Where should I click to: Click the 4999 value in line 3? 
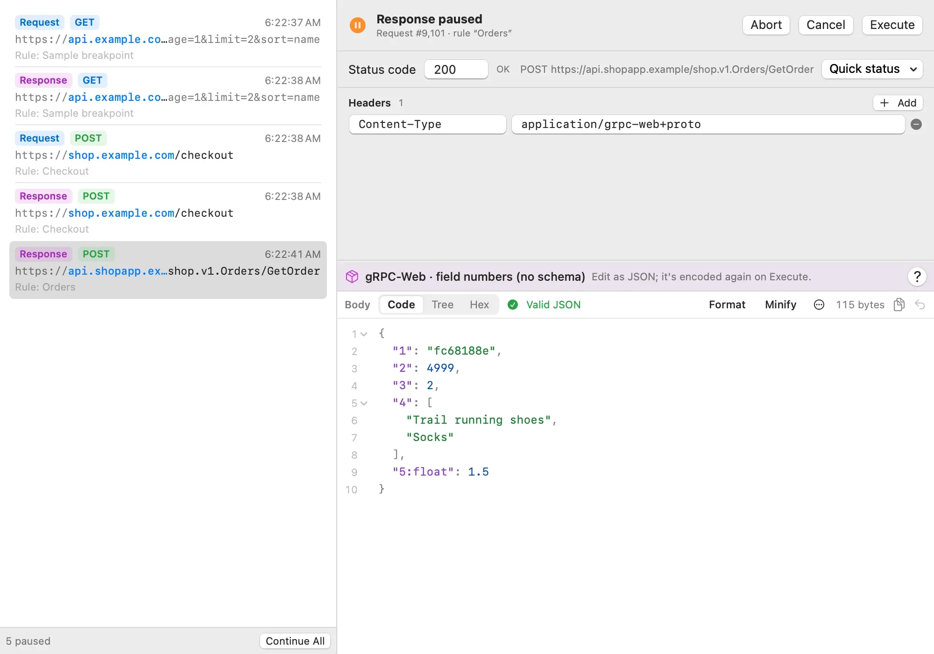(x=440, y=368)
